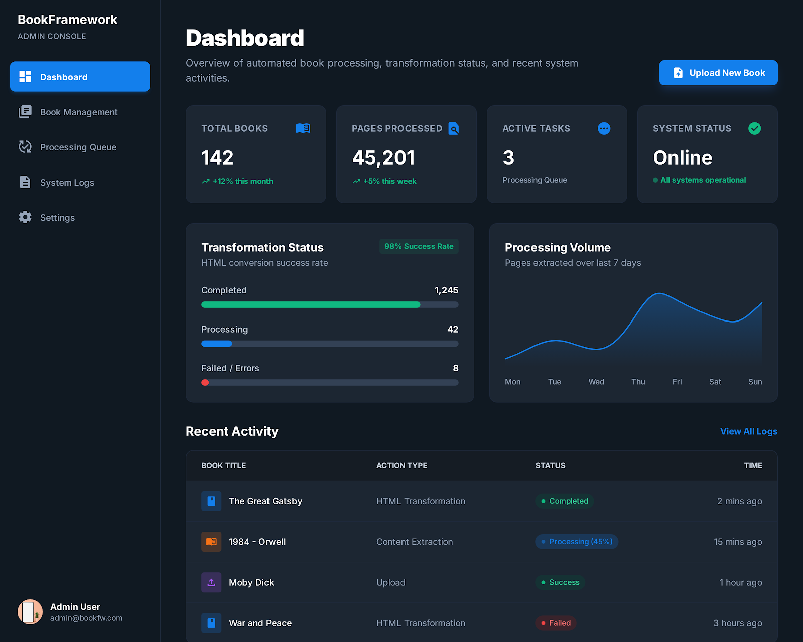Click the three-dot icon in Active Tasks card
The height and width of the screenshot is (642, 803).
tap(604, 128)
